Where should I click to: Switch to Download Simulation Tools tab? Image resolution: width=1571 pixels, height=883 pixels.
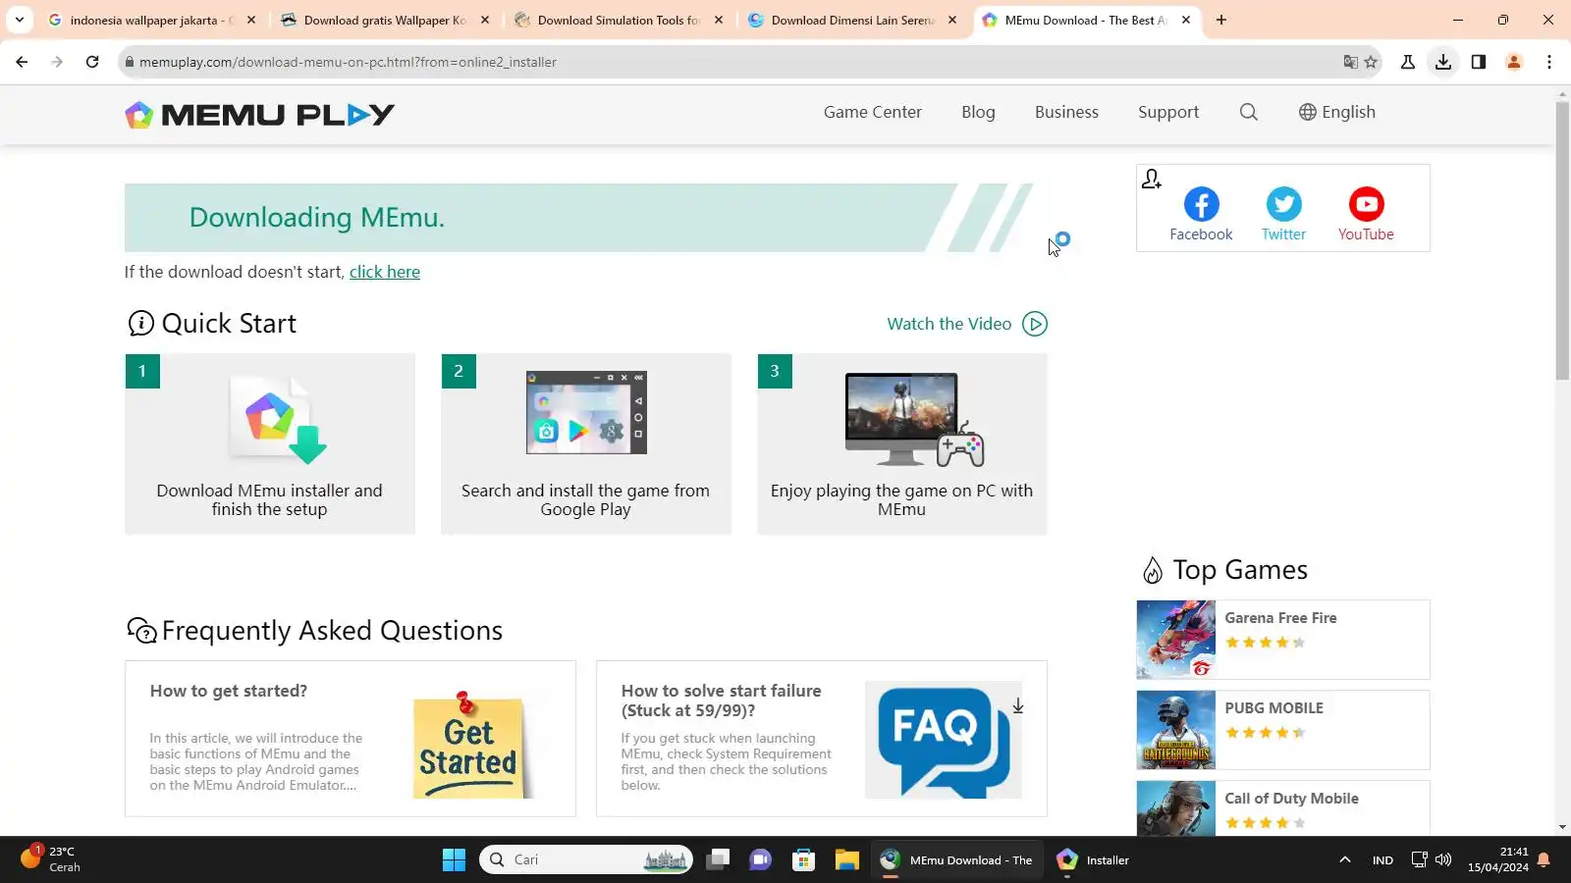[x=619, y=20]
